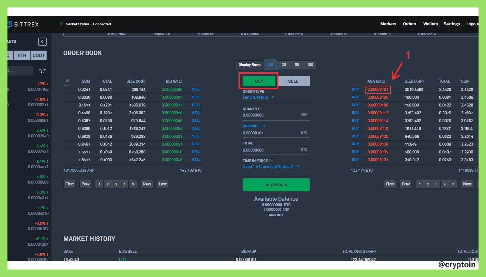Image resolution: width=486 pixels, height=277 pixels.
Task: Select the USDT market tab
Action: [x=38, y=55]
